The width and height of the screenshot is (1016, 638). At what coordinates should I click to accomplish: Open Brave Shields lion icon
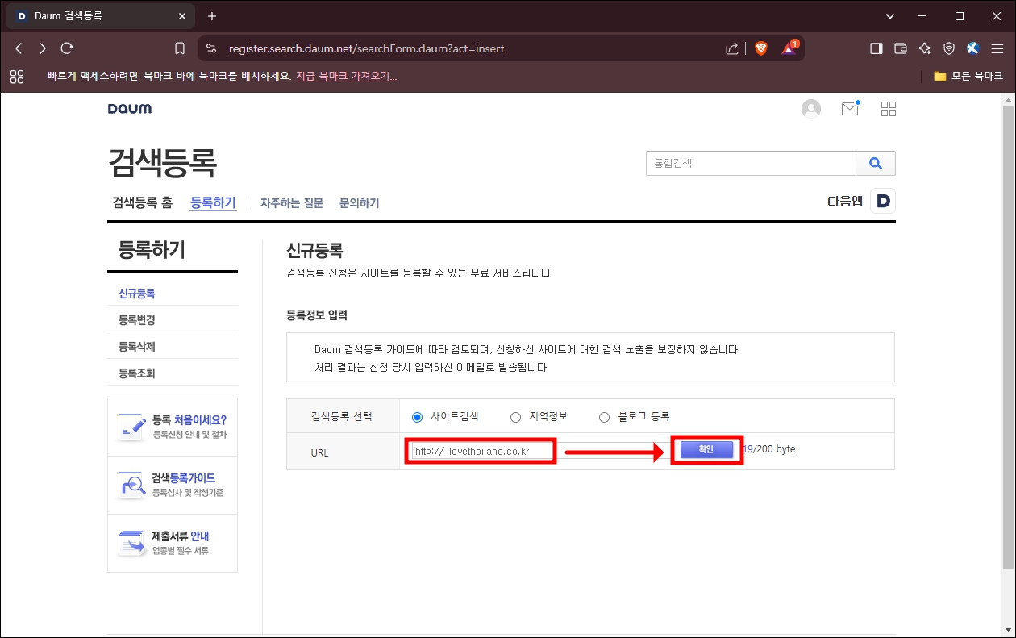click(x=761, y=48)
